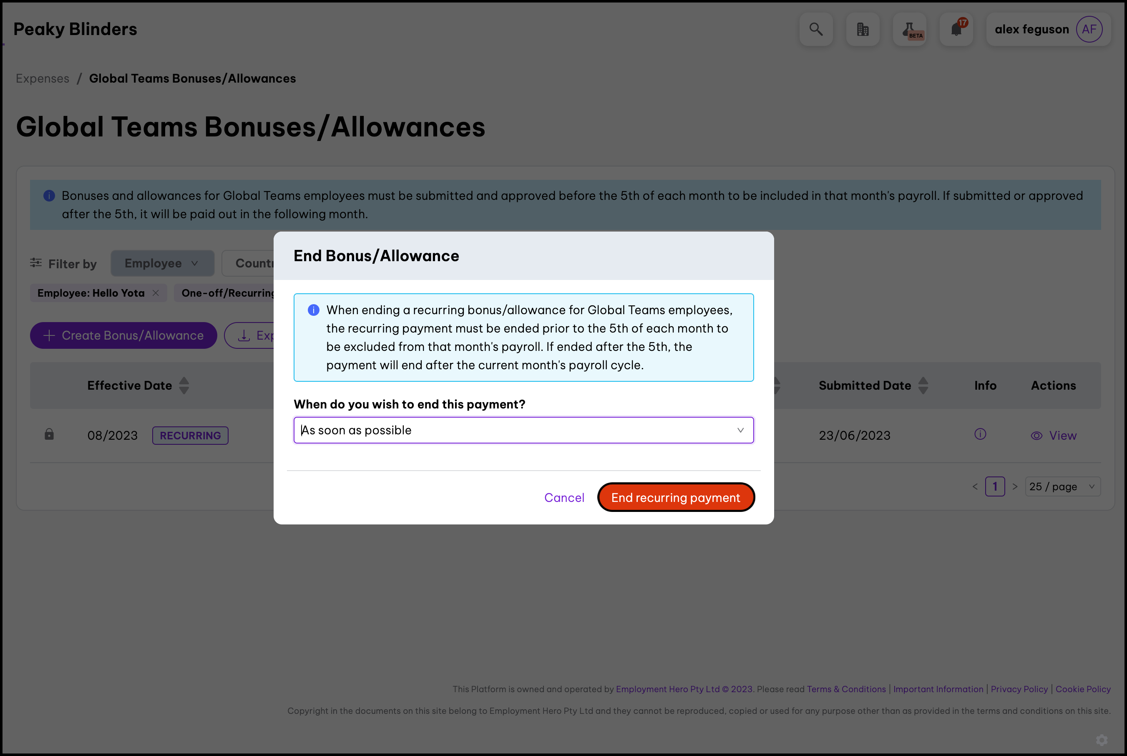Open the Privacy Policy link
Screen dimensions: 1127x756
[1019, 689]
